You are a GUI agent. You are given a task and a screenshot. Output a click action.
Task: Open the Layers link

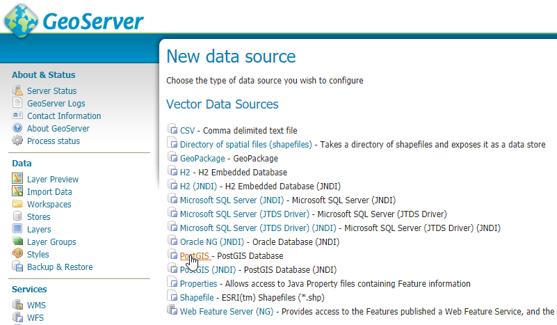[39, 230]
